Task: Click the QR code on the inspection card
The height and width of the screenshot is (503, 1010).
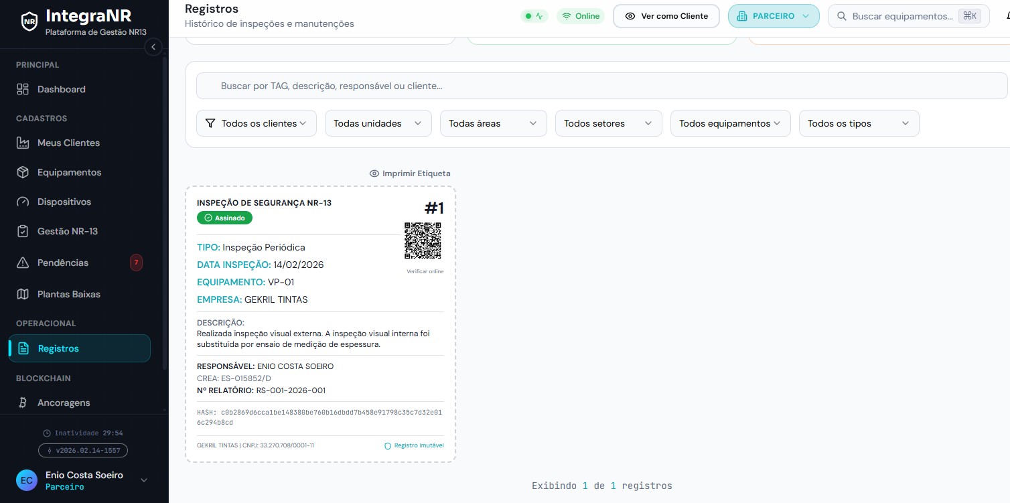Action: 423,240
